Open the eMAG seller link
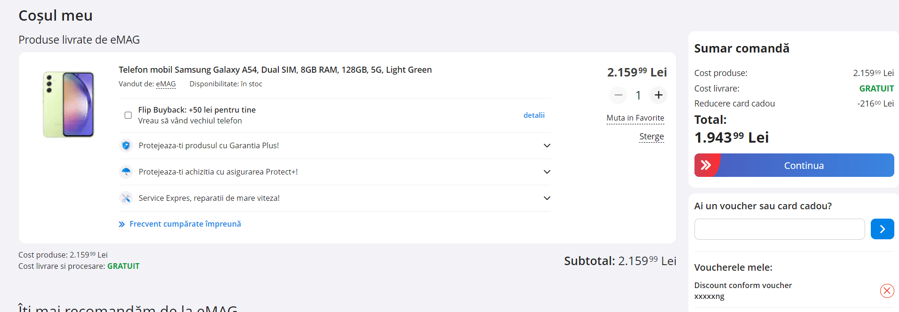Viewport: 899px width, 312px height. pyautogui.click(x=166, y=84)
